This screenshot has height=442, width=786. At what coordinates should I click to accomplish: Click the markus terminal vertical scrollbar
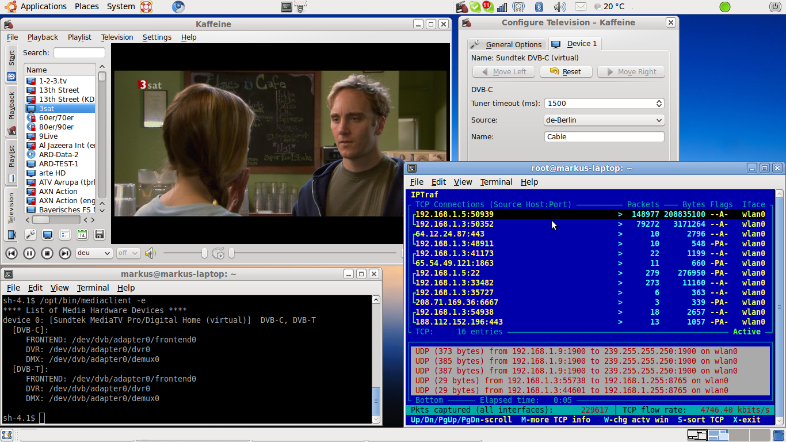coord(376,359)
